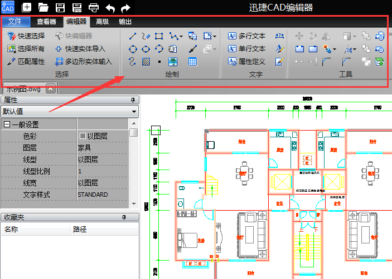Select the Line drawing tool
Viewport: 392px width, 279px height.
(x=133, y=36)
